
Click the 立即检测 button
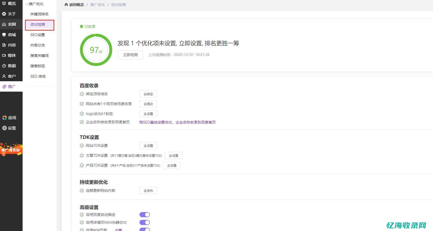(130, 55)
